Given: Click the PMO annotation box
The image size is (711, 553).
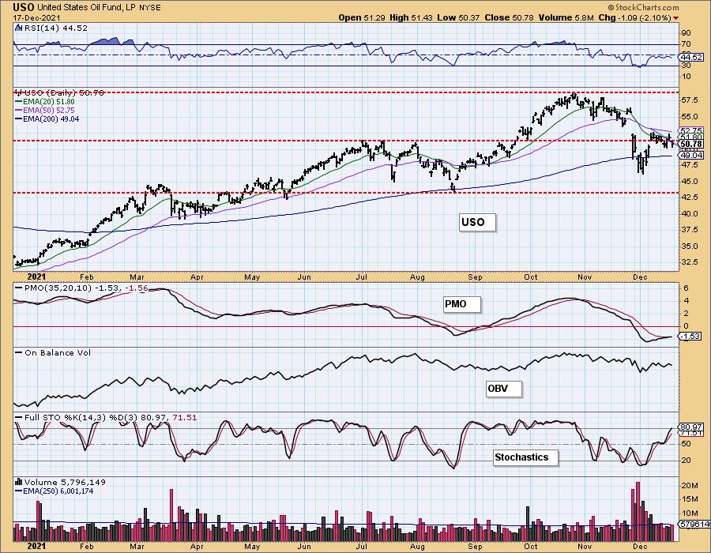Looking at the screenshot, I should coord(461,304).
